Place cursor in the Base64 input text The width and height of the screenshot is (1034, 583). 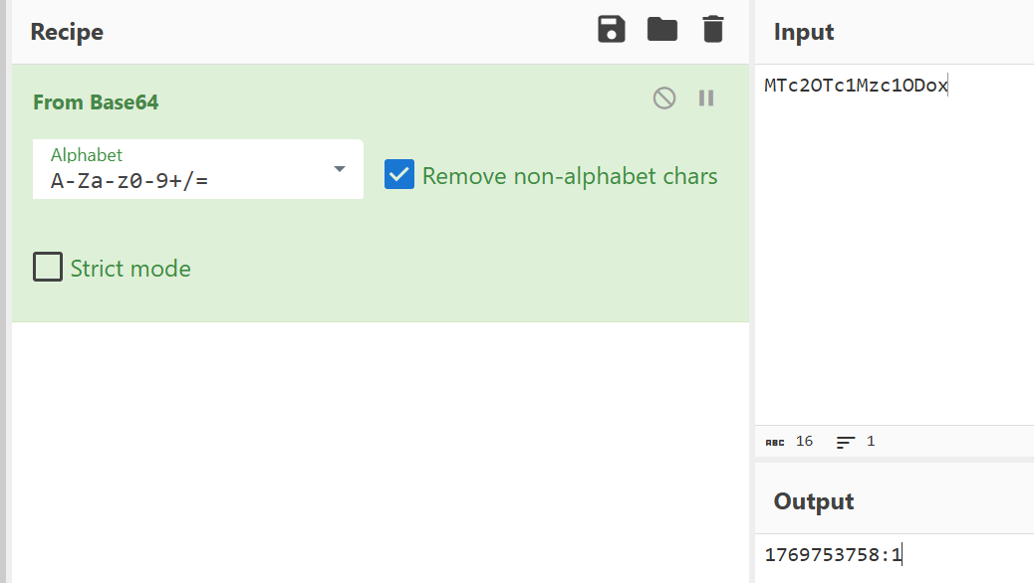point(856,87)
